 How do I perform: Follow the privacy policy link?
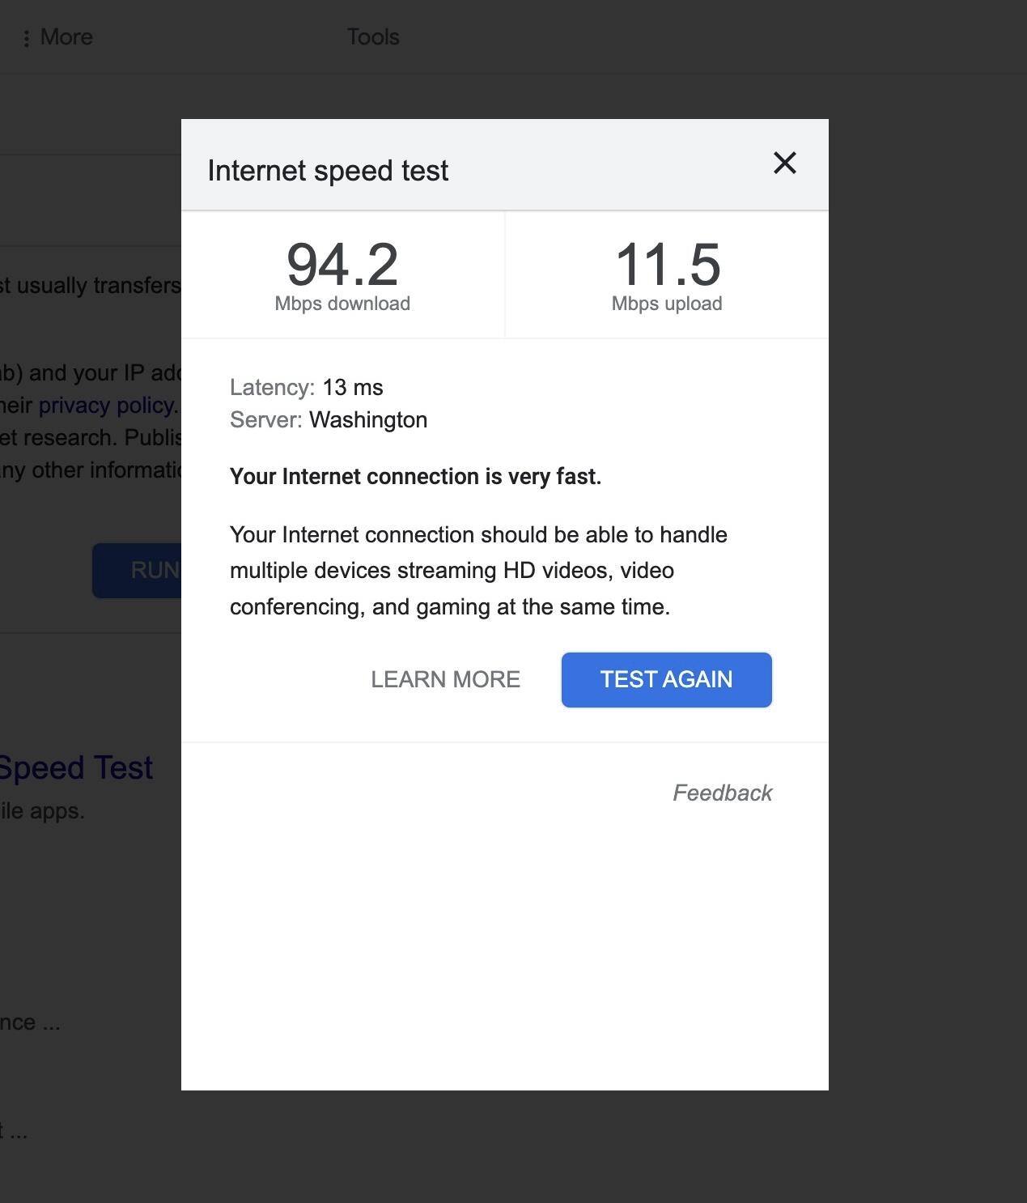(x=106, y=405)
